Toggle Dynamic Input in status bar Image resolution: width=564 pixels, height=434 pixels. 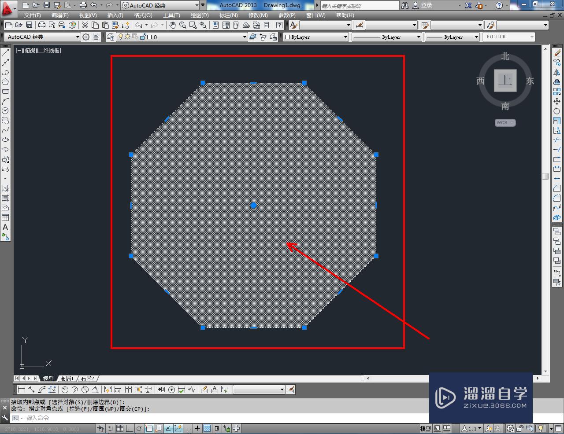pos(188,428)
